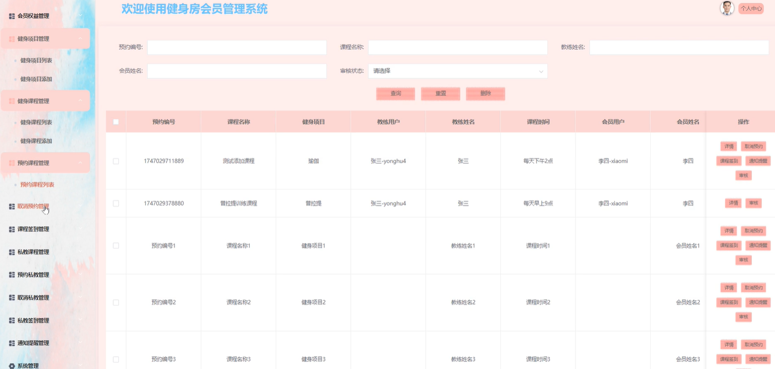Open 健身项目列表 submenu item
The height and width of the screenshot is (369, 775).
36,61
